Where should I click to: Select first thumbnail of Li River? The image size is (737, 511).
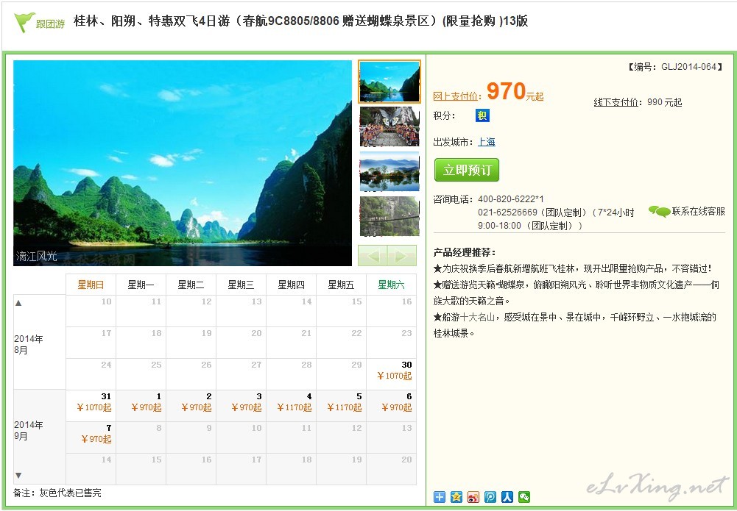point(389,82)
